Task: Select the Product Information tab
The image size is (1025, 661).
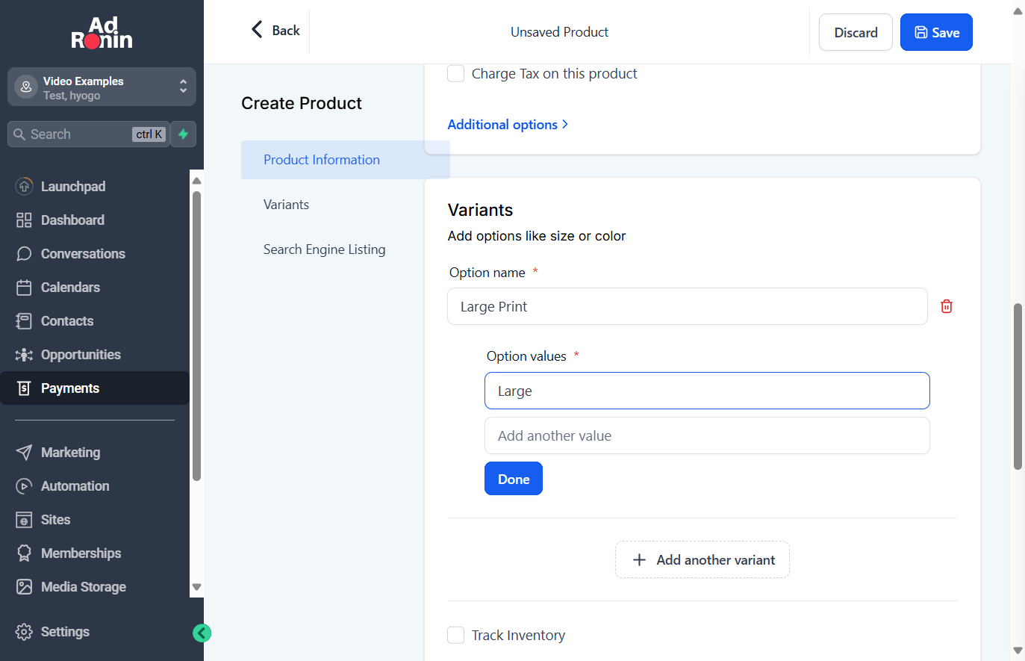Action: click(x=346, y=160)
